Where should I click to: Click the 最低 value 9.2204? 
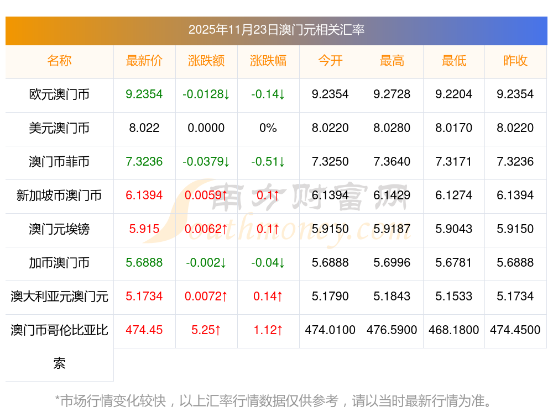click(x=454, y=94)
